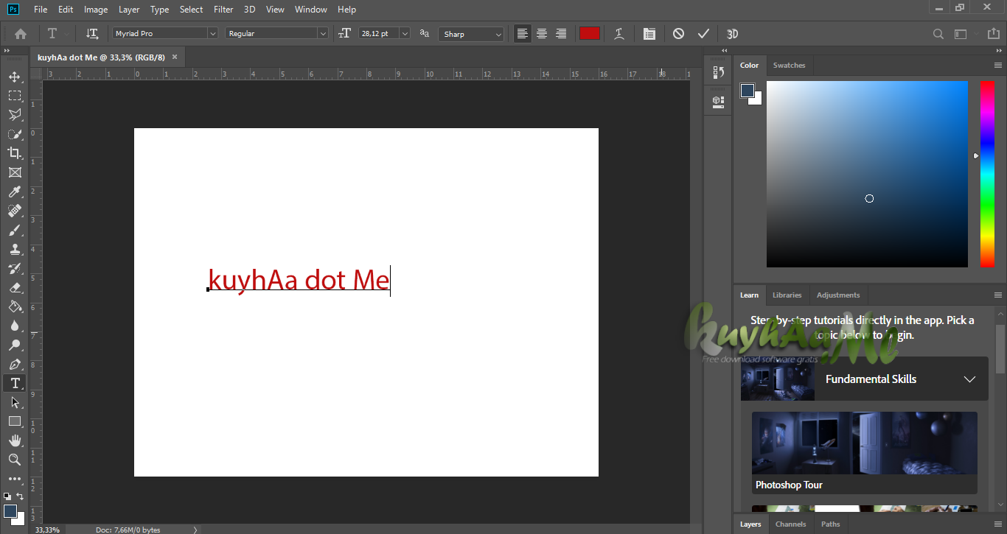The height and width of the screenshot is (534, 1007).
Task: Select the Eraser tool
Action: (15, 287)
